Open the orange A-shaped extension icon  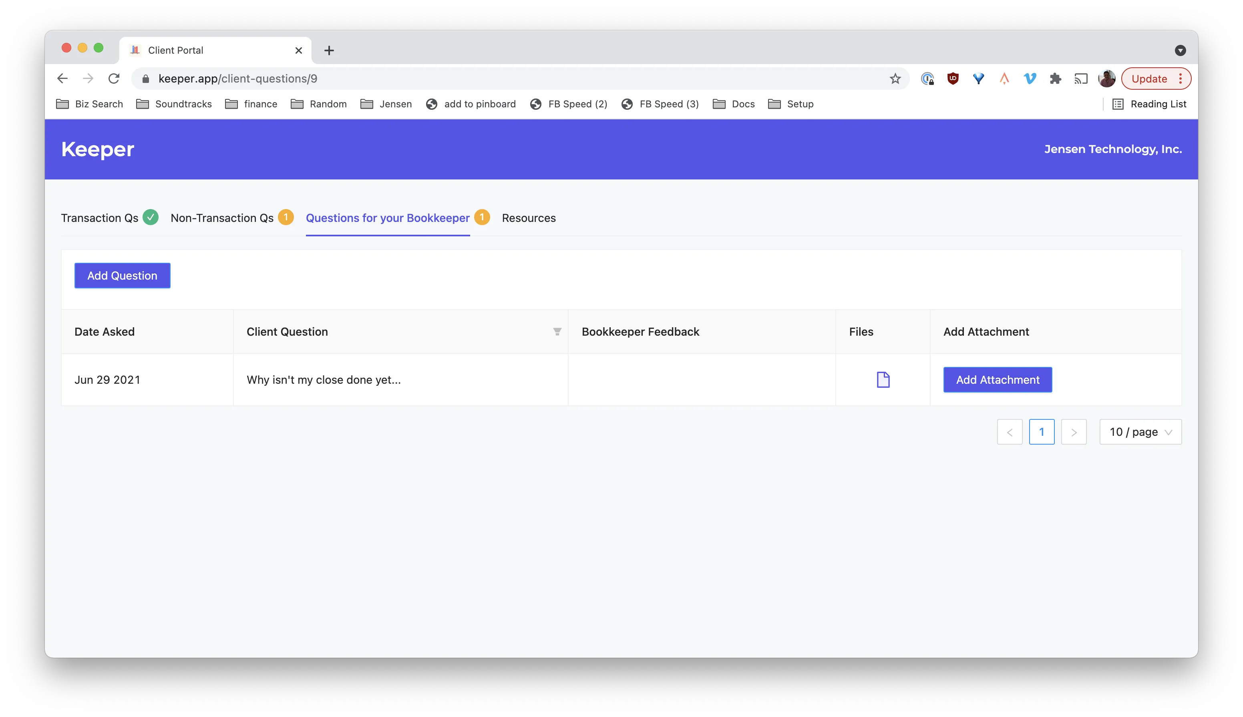[1004, 79]
